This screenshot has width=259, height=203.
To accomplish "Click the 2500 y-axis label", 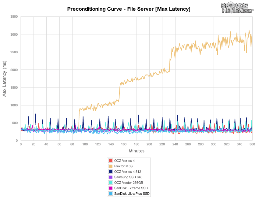I will 14,52.
